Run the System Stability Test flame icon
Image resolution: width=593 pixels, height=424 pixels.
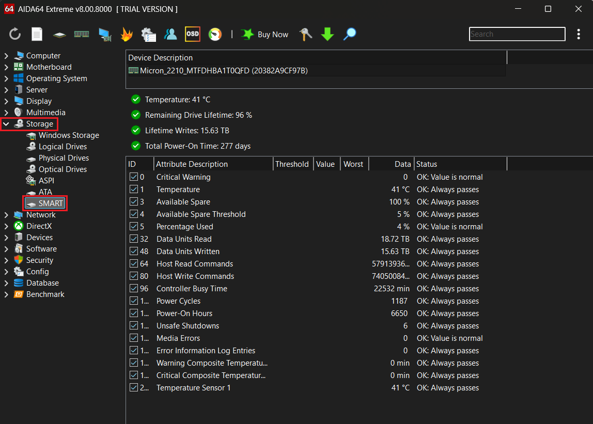[126, 34]
